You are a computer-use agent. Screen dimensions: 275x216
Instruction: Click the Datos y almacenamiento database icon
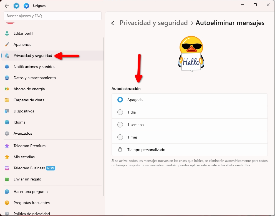click(7, 78)
